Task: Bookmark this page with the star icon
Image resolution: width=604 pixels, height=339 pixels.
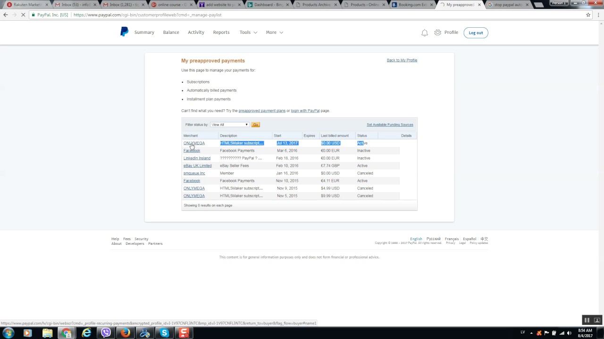Action: pyautogui.click(x=588, y=15)
